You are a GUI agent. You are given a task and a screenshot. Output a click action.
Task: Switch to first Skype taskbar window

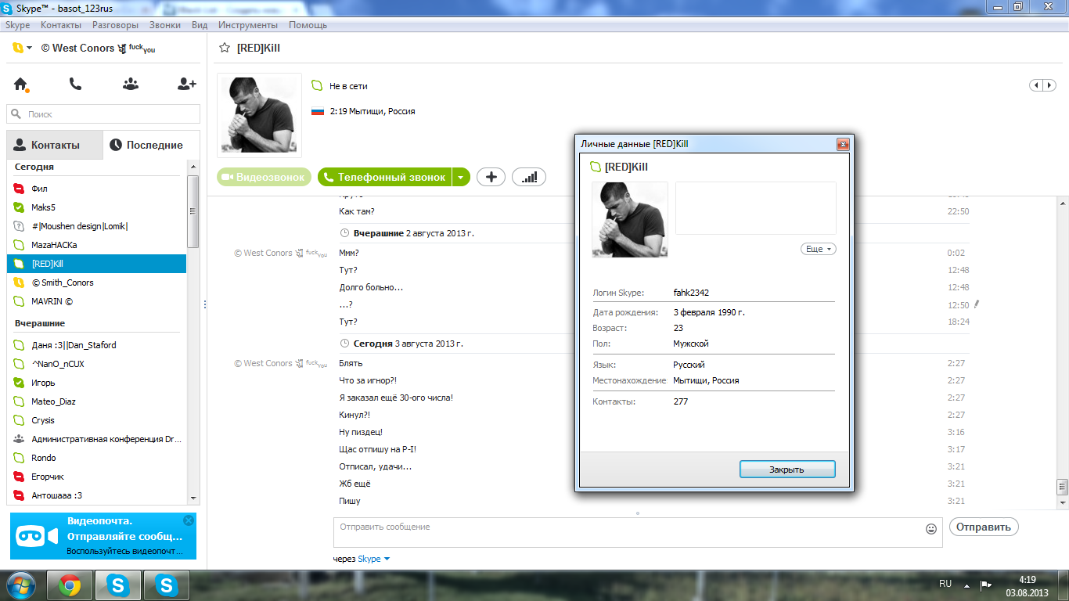[x=118, y=585]
